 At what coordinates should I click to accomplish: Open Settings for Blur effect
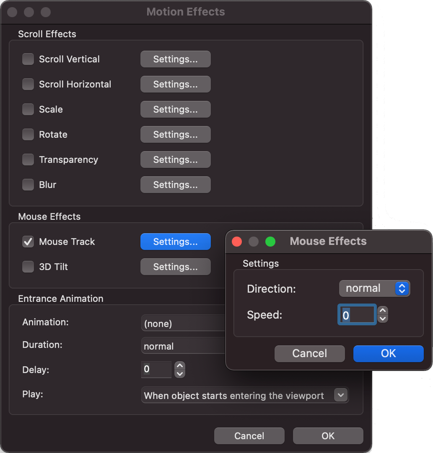[x=175, y=185]
